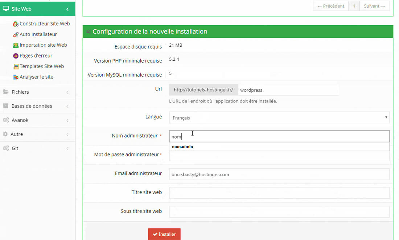Image resolution: width=399 pixels, height=240 pixels.
Task: Click the Pages d'erreur warning icon
Action: tap(16, 56)
